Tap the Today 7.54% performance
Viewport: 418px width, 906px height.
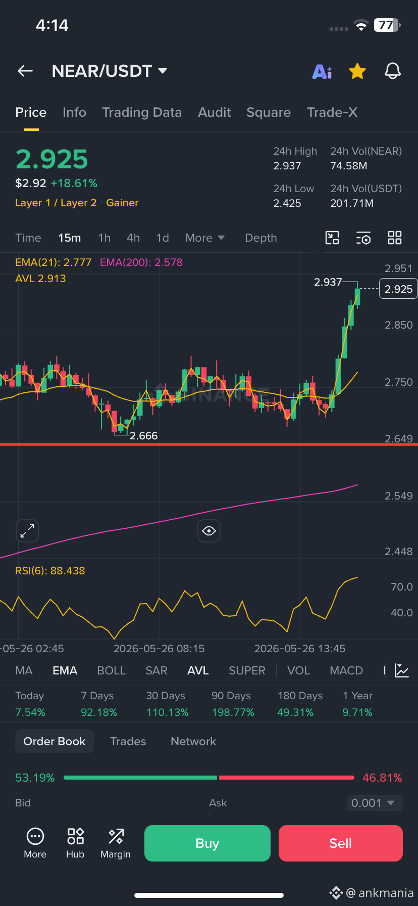coord(30,704)
